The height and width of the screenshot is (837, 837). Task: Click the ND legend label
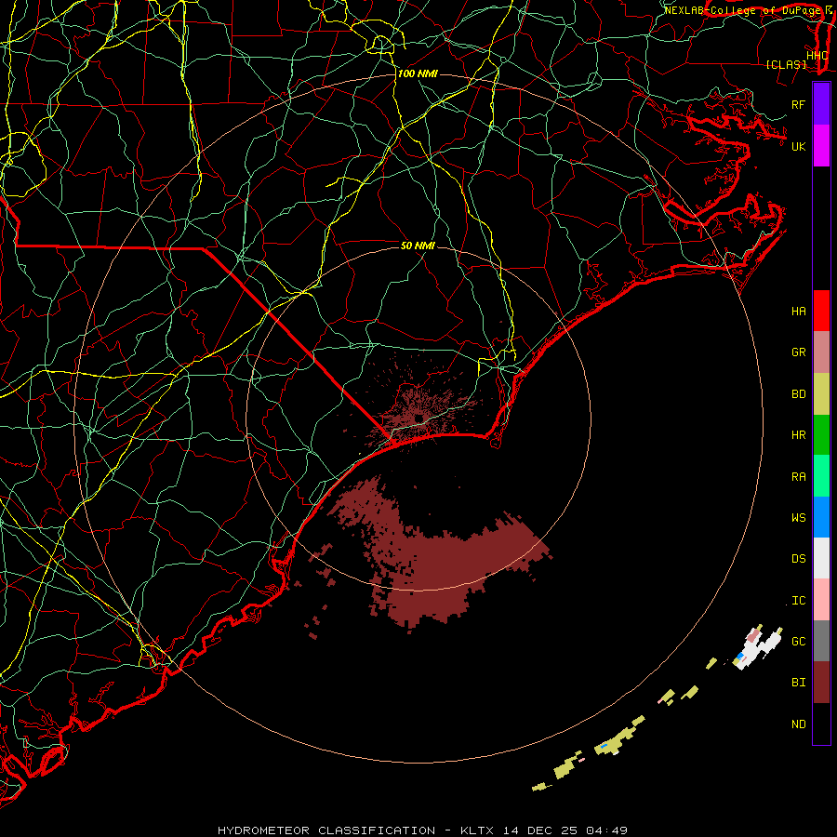[x=799, y=724]
